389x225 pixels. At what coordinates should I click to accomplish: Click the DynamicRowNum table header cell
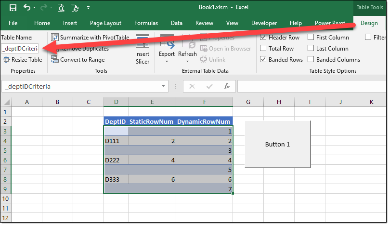click(x=204, y=121)
